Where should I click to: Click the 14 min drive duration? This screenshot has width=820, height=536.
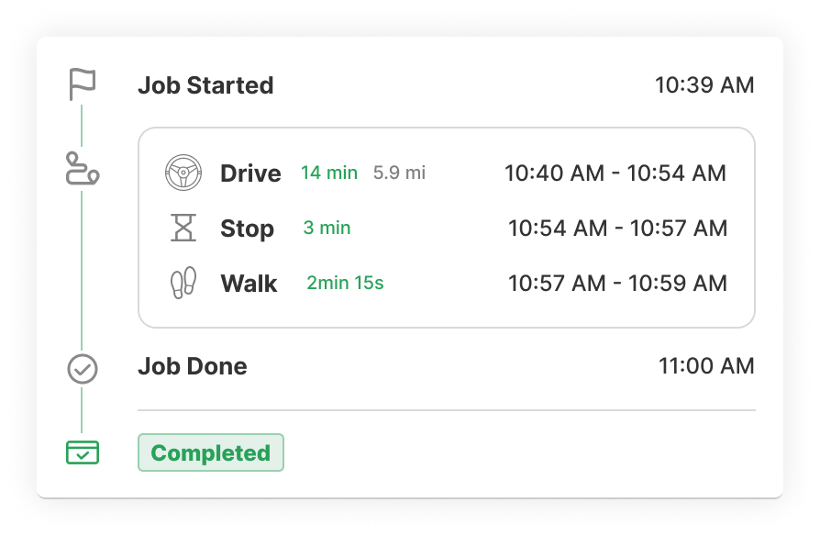pos(329,173)
